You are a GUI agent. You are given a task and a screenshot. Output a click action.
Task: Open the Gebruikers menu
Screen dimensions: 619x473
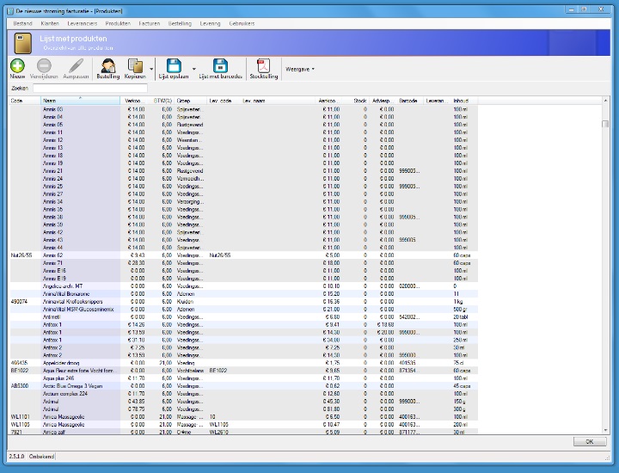coord(242,24)
